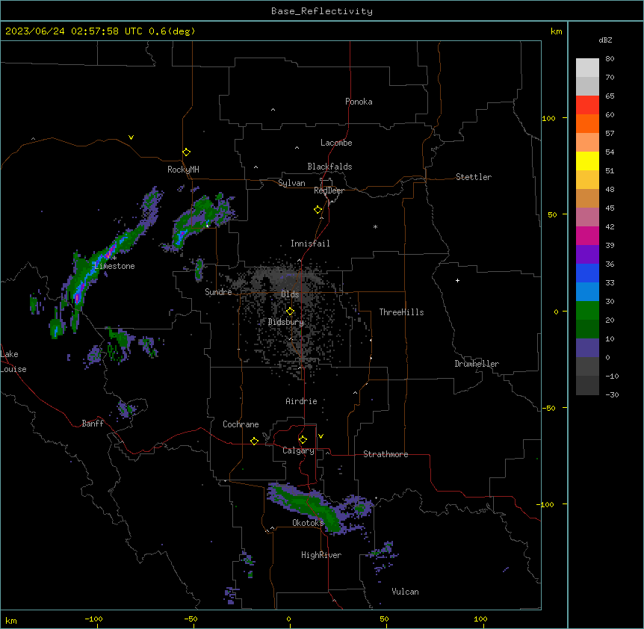The width and height of the screenshot is (644, 629).
Task: Pick the purple 39-36 dBZ legend swatch
Action: pyautogui.click(x=587, y=255)
